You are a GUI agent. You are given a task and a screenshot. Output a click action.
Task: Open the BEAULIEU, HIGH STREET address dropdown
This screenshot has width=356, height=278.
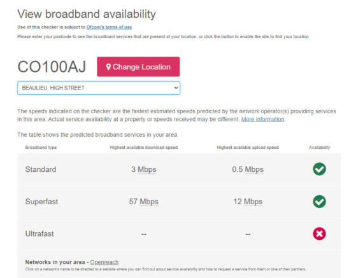[x=99, y=88]
